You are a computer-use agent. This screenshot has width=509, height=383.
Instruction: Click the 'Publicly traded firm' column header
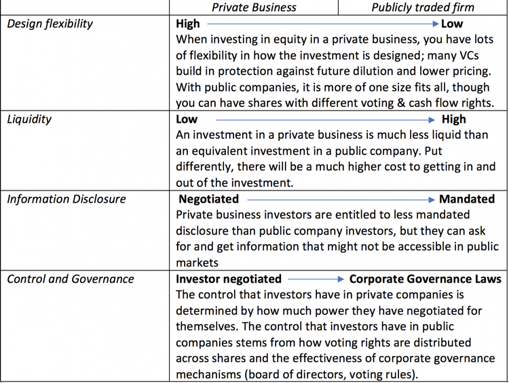[423, 7]
